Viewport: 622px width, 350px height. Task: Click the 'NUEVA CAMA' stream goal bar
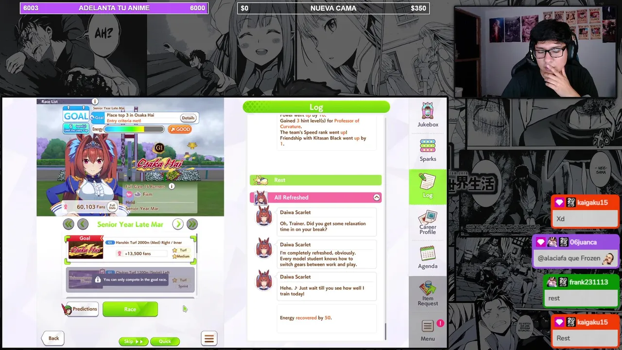pos(333,8)
